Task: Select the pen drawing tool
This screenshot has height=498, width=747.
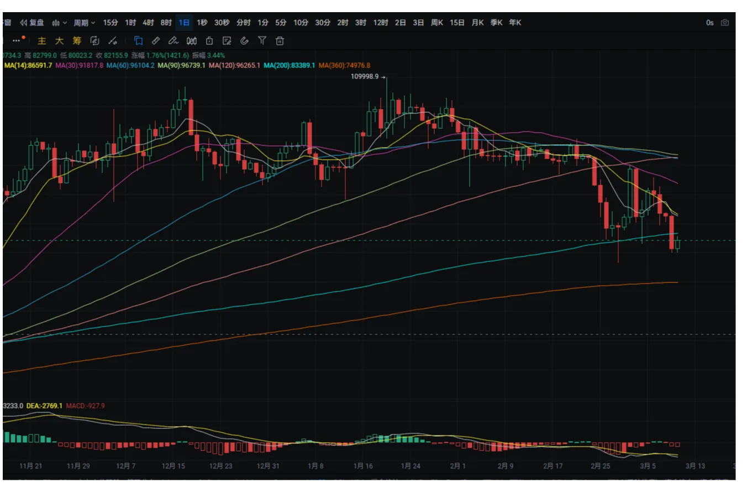Action: pyautogui.click(x=173, y=41)
